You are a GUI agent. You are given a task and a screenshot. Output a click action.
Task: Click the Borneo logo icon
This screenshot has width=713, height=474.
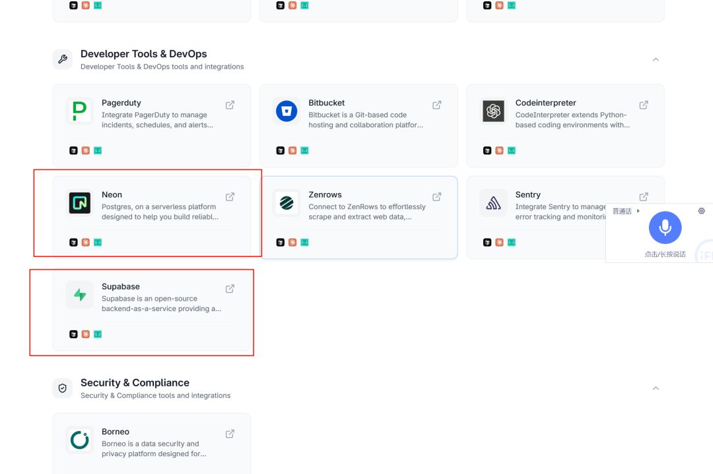pyautogui.click(x=80, y=440)
